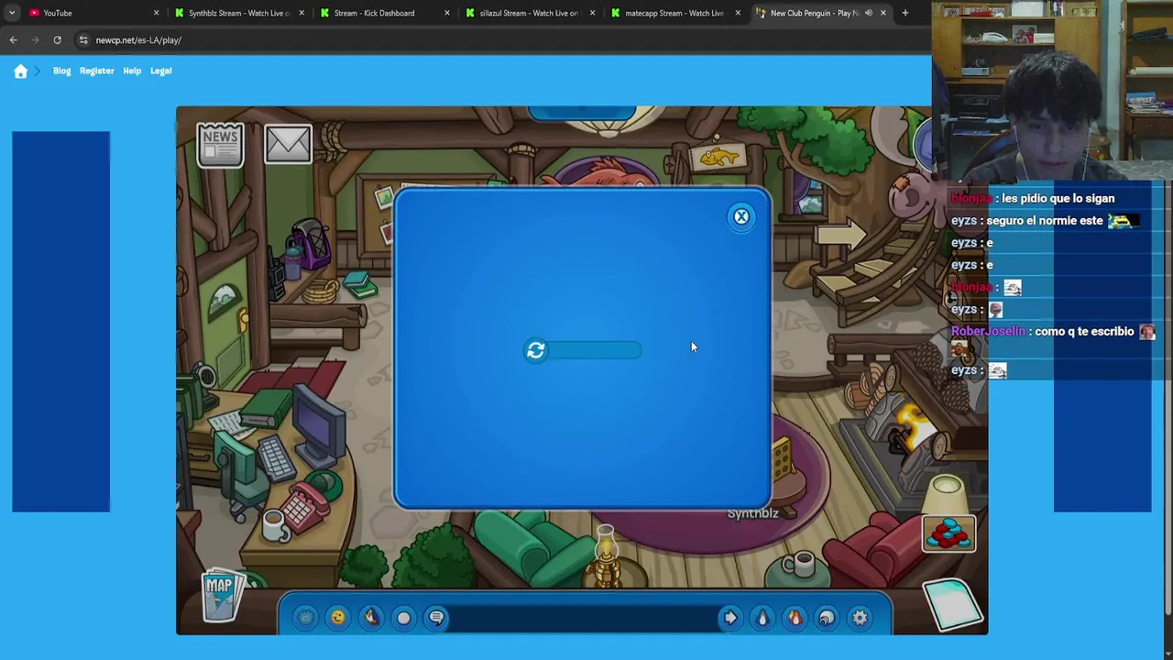Open the player card penguin icon

(x=762, y=618)
